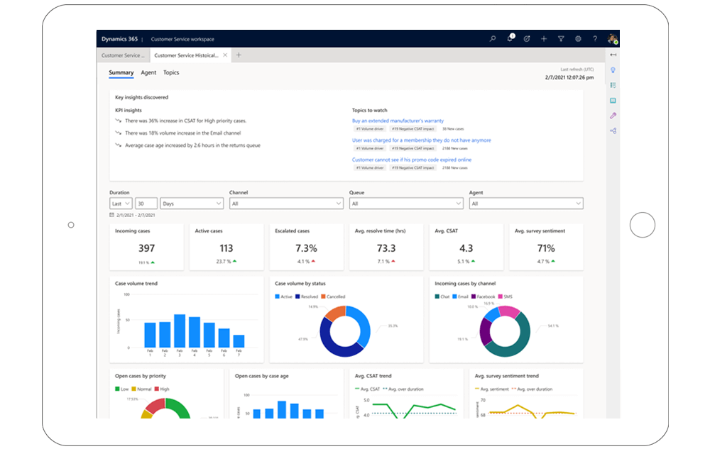Click the red arrow under Avg. resolve time
Screen dimensions: 710x449
(x=393, y=261)
